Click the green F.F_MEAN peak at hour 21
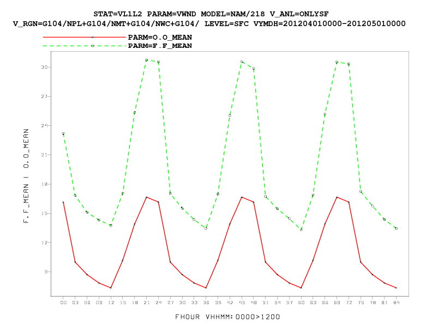The image size is (432, 333). point(147,60)
